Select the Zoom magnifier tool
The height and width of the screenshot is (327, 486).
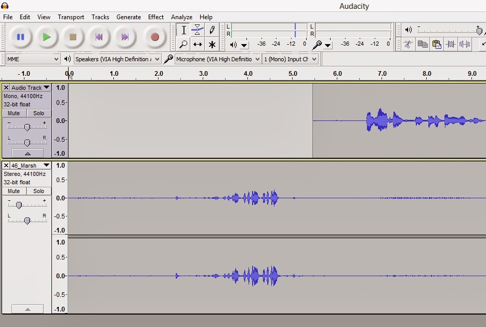point(183,44)
